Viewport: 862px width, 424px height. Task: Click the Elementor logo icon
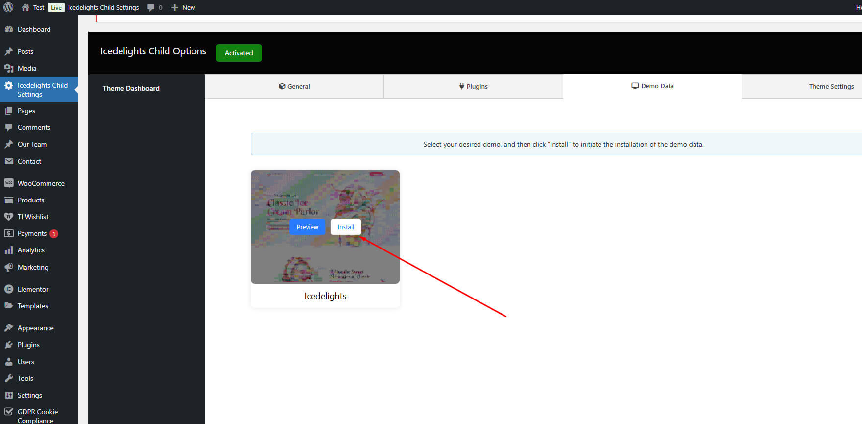click(x=9, y=289)
